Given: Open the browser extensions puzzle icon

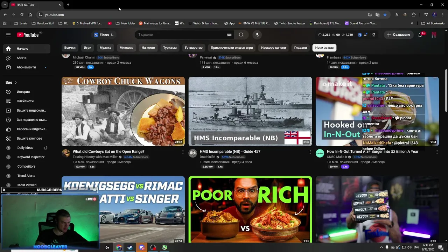Looking at the screenshot, I should pyautogui.click(x=414, y=15).
